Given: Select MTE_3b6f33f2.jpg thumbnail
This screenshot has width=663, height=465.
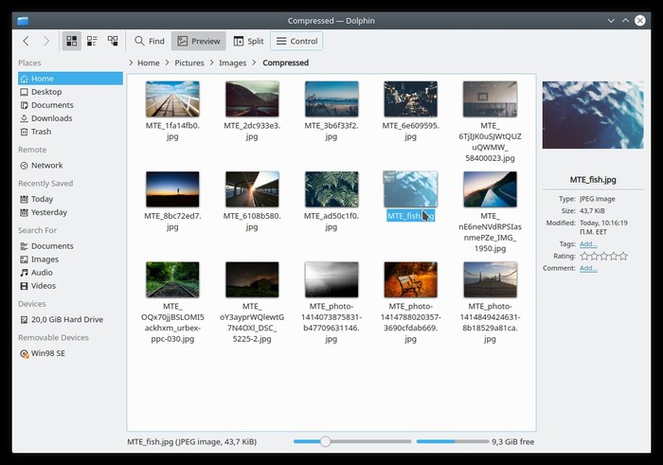Looking at the screenshot, I should click(331, 98).
